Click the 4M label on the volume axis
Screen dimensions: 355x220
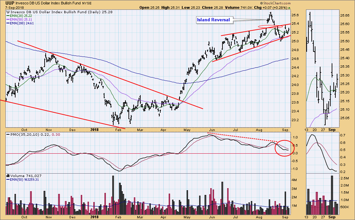pyautogui.click(x=294, y=180)
